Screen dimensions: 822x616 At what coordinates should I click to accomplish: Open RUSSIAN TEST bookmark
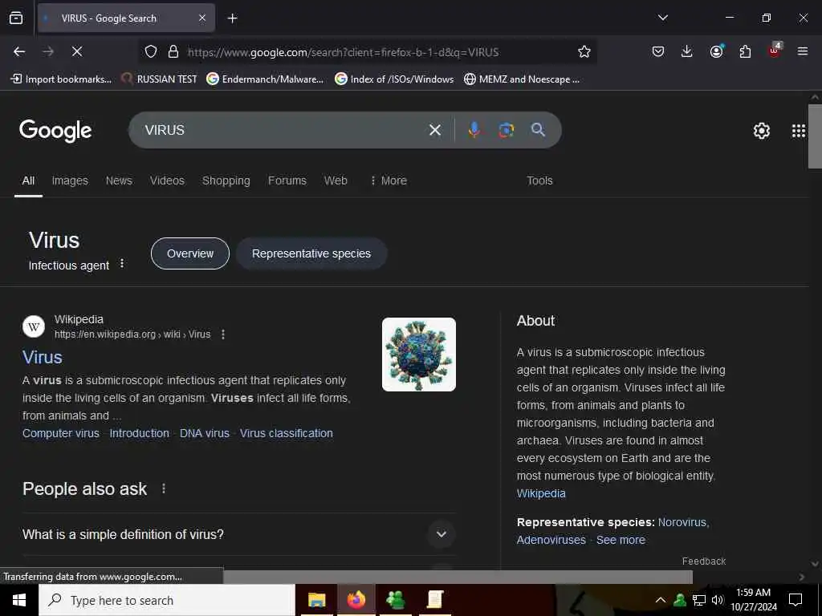coord(159,79)
